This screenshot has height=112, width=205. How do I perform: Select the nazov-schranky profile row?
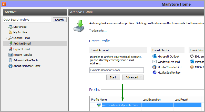pyautogui.click(x=121, y=105)
